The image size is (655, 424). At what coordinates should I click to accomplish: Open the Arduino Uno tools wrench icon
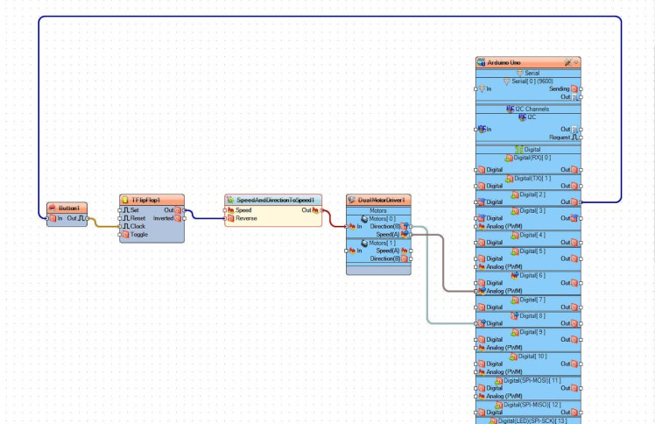(567, 62)
